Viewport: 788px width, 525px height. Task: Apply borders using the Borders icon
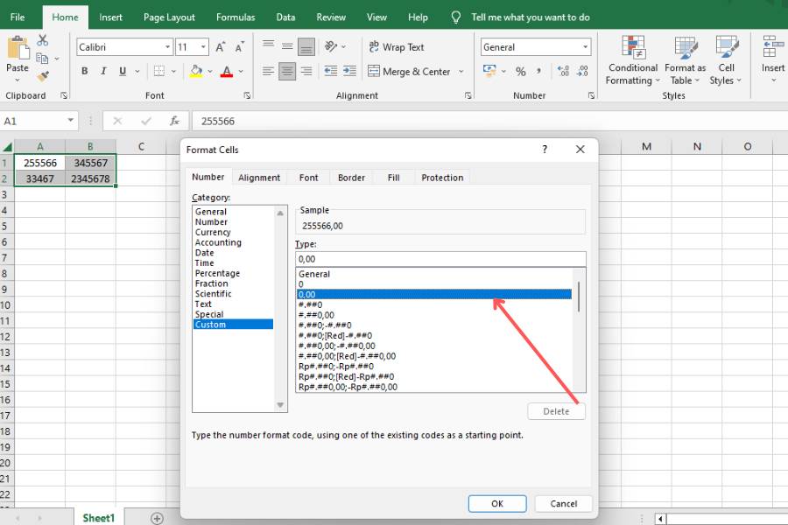(159, 72)
